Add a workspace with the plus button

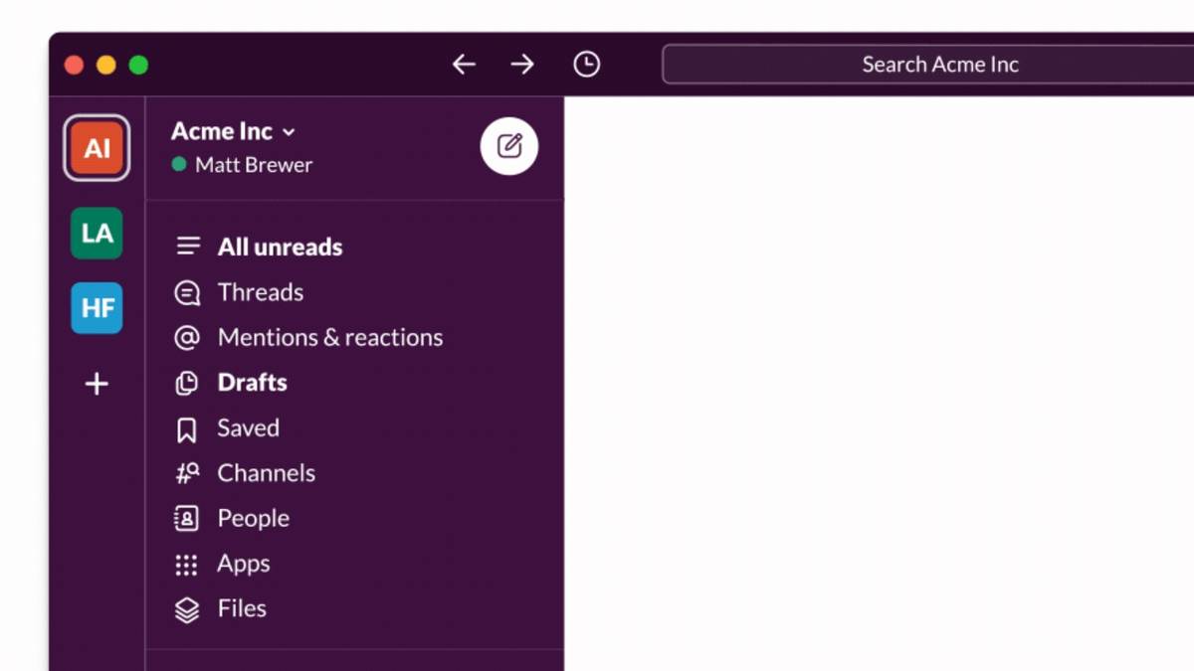click(x=97, y=384)
